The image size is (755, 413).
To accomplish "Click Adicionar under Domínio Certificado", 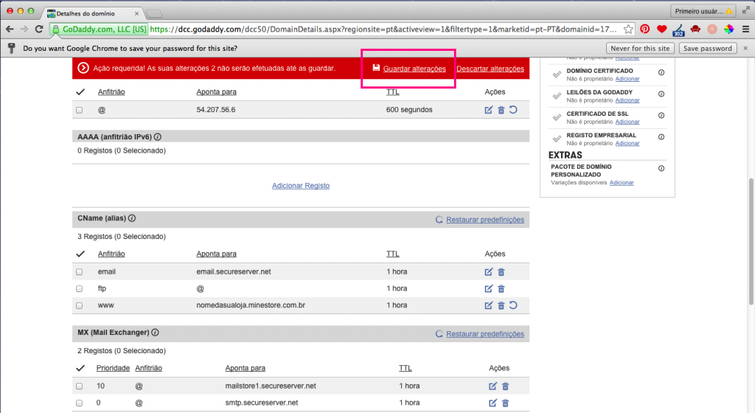I will [627, 79].
